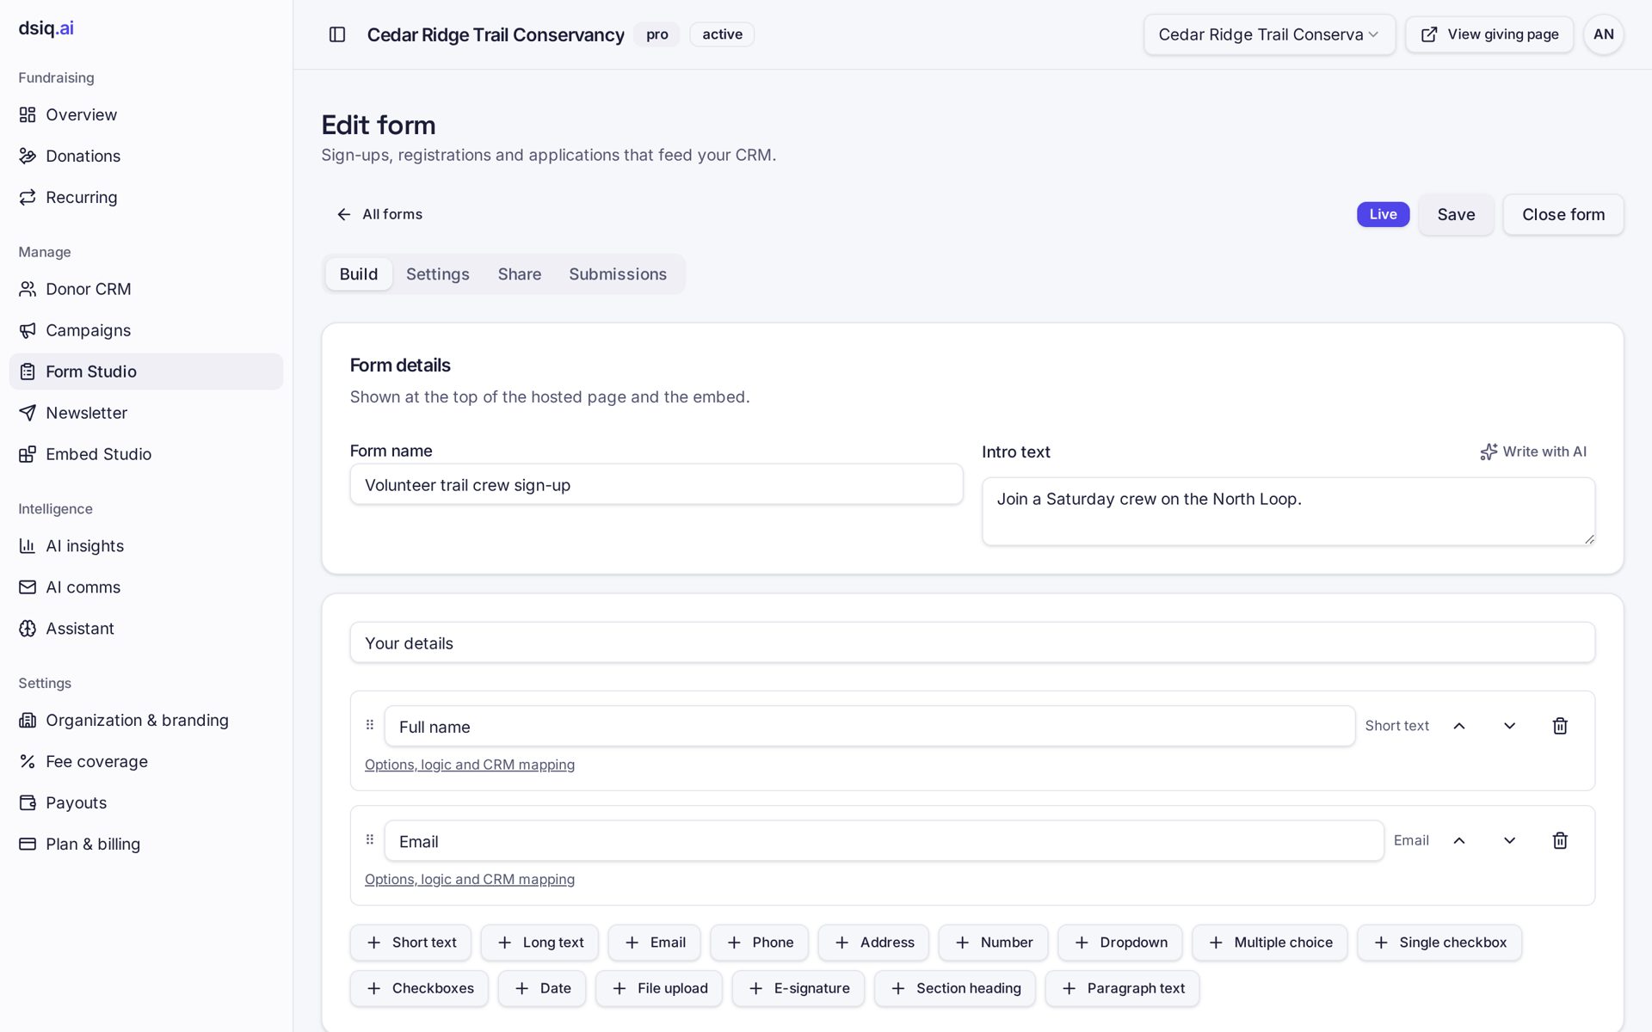Open the Assistant

146,629
